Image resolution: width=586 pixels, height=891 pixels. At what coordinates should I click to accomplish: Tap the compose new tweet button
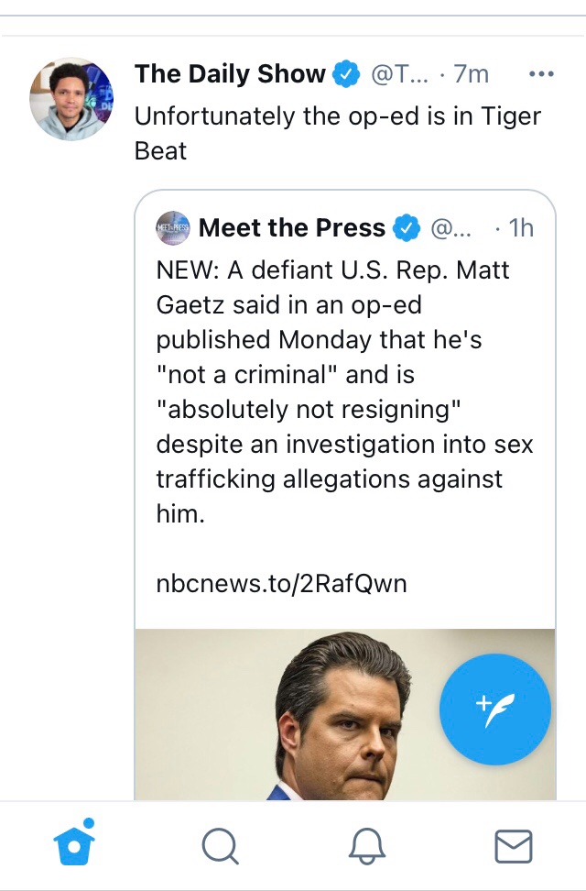pyautogui.click(x=495, y=709)
